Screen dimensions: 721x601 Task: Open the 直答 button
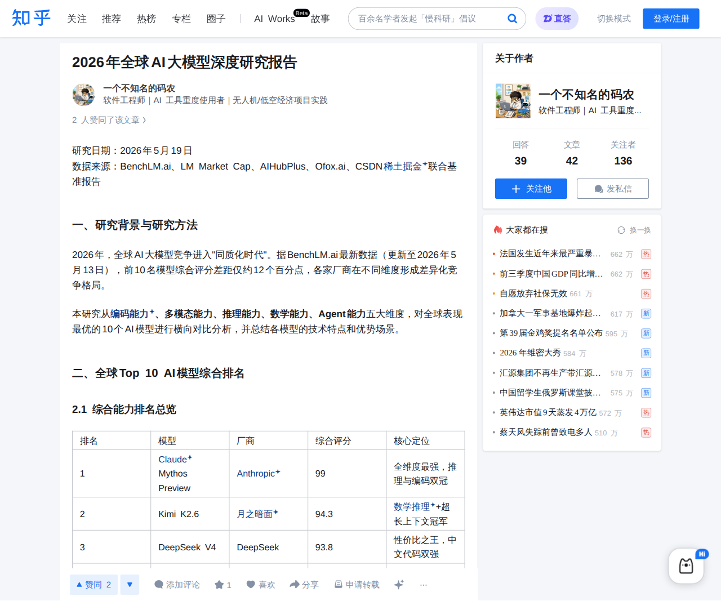coord(557,19)
